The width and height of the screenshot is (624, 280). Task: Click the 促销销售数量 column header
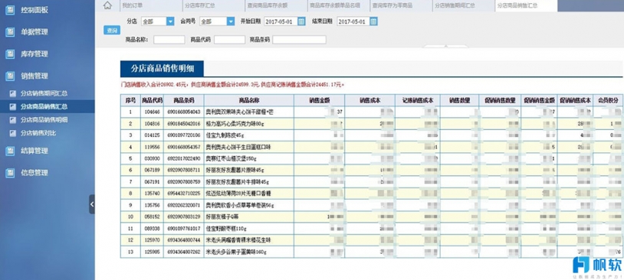coord(500,101)
